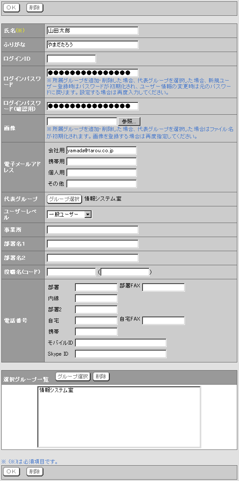Image resolution: width=239 pixels, height=481 pixels.
Task: Open the ユーザーレベル dropdown arrow
Action: 88,214
